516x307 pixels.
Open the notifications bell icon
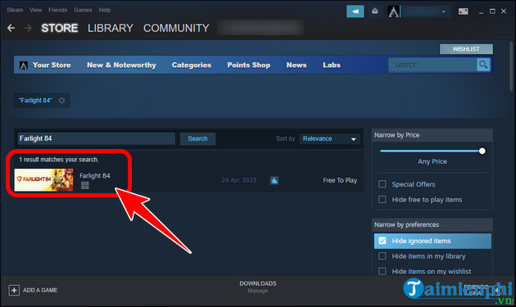(x=375, y=11)
